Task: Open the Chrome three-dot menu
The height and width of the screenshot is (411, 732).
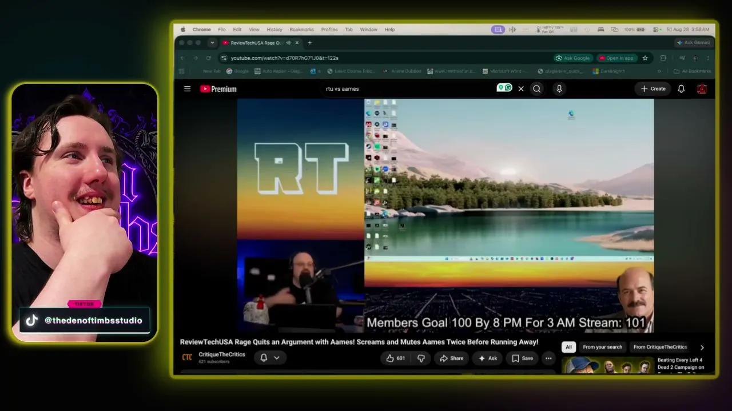Action: pyautogui.click(x=709, y=58)
